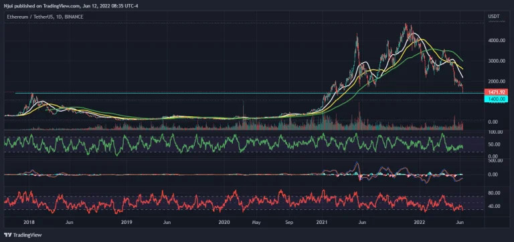Select the 2000.00 price axis value
This screenshot has height=242, width=514.
coord(496,81)
